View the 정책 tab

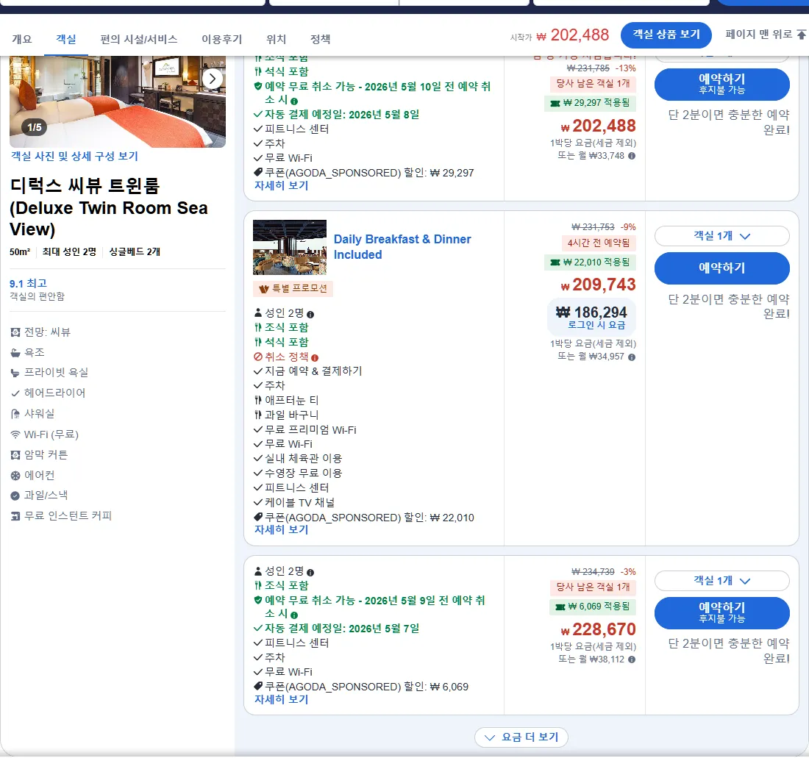pos(321,39)
